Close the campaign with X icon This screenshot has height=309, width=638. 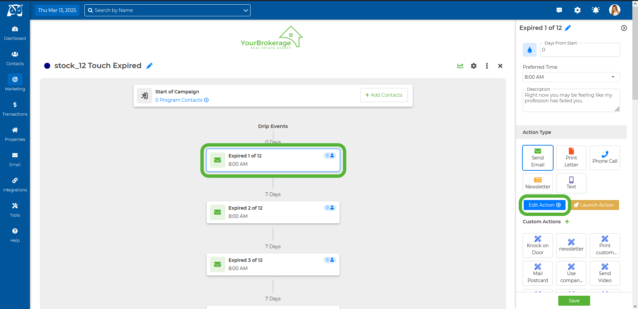[500, 66]
